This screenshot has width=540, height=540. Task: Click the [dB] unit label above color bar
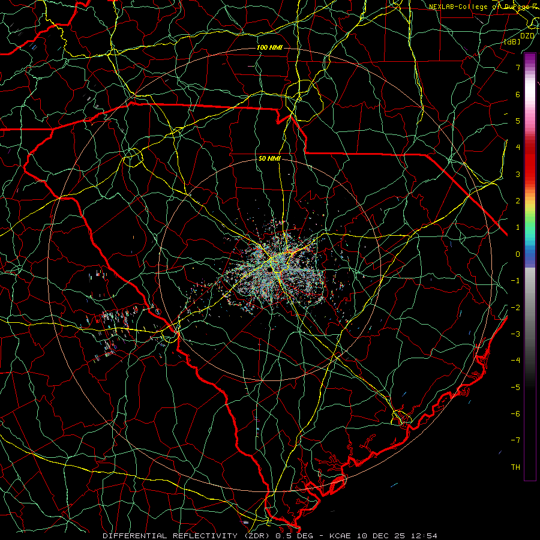pos(512,41)
